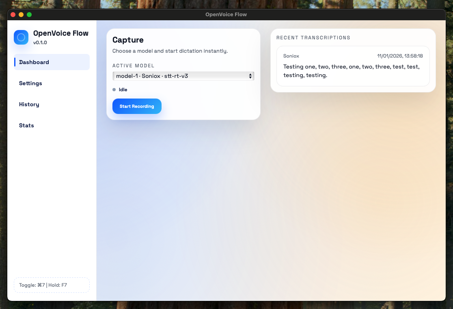
Task: Click the blue OpenVoice Flow logo icon
Action: pos(21,37)
